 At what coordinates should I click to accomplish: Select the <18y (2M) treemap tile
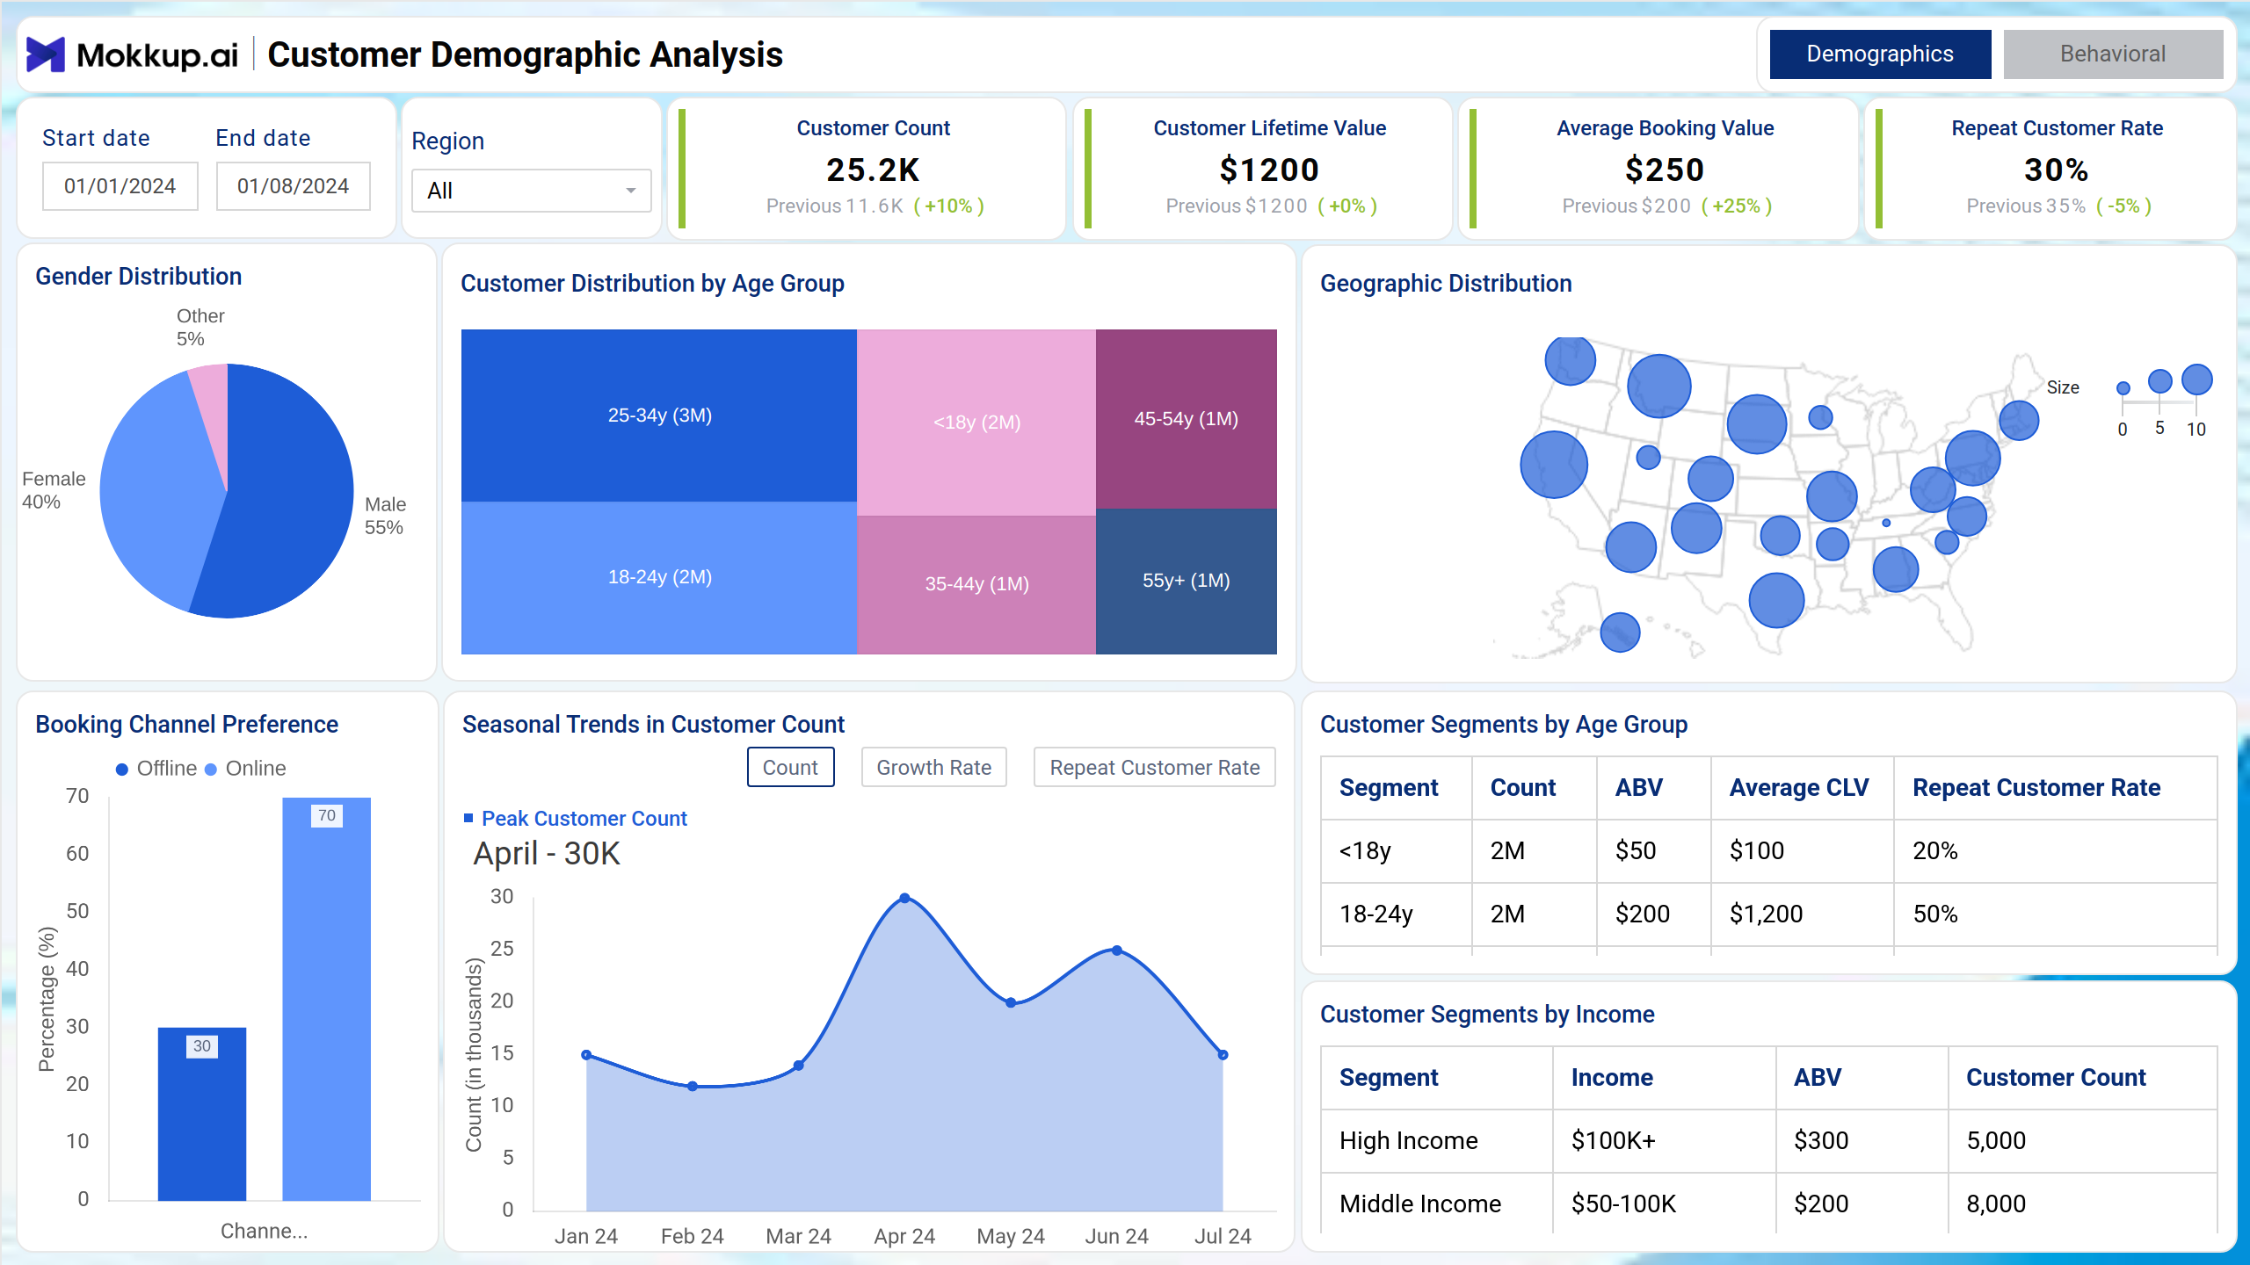point(976,423)
